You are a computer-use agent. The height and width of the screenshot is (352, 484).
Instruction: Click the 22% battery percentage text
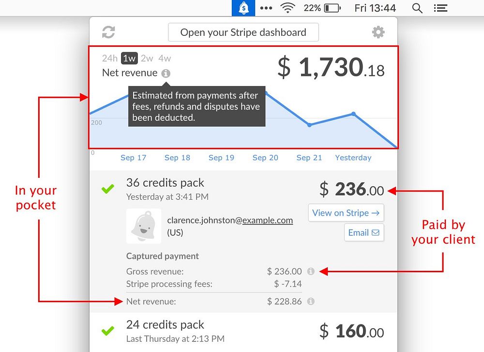312,8
